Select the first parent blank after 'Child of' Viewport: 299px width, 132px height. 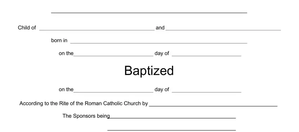pyautogui.click(x=97, y=28)
